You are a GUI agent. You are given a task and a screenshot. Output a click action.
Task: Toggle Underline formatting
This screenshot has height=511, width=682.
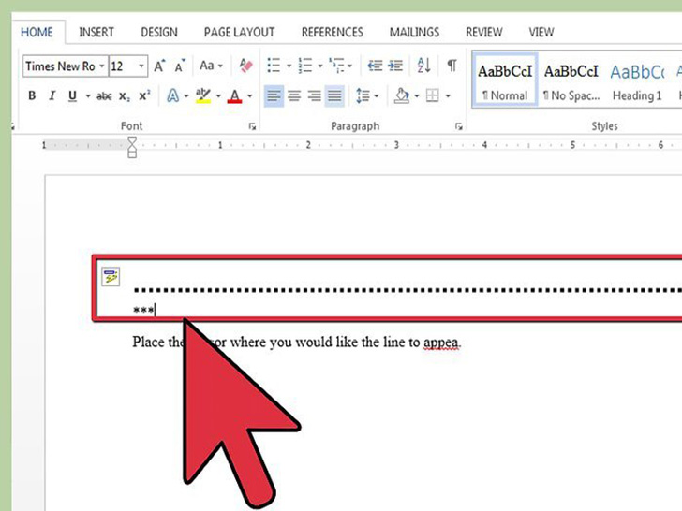[x=73, y=95]
